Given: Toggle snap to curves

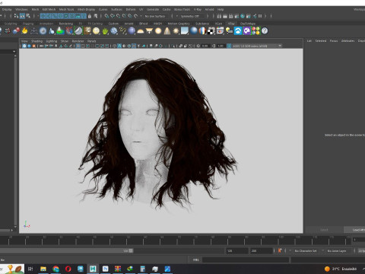Looking at the screenshot, I should (113, 16).
